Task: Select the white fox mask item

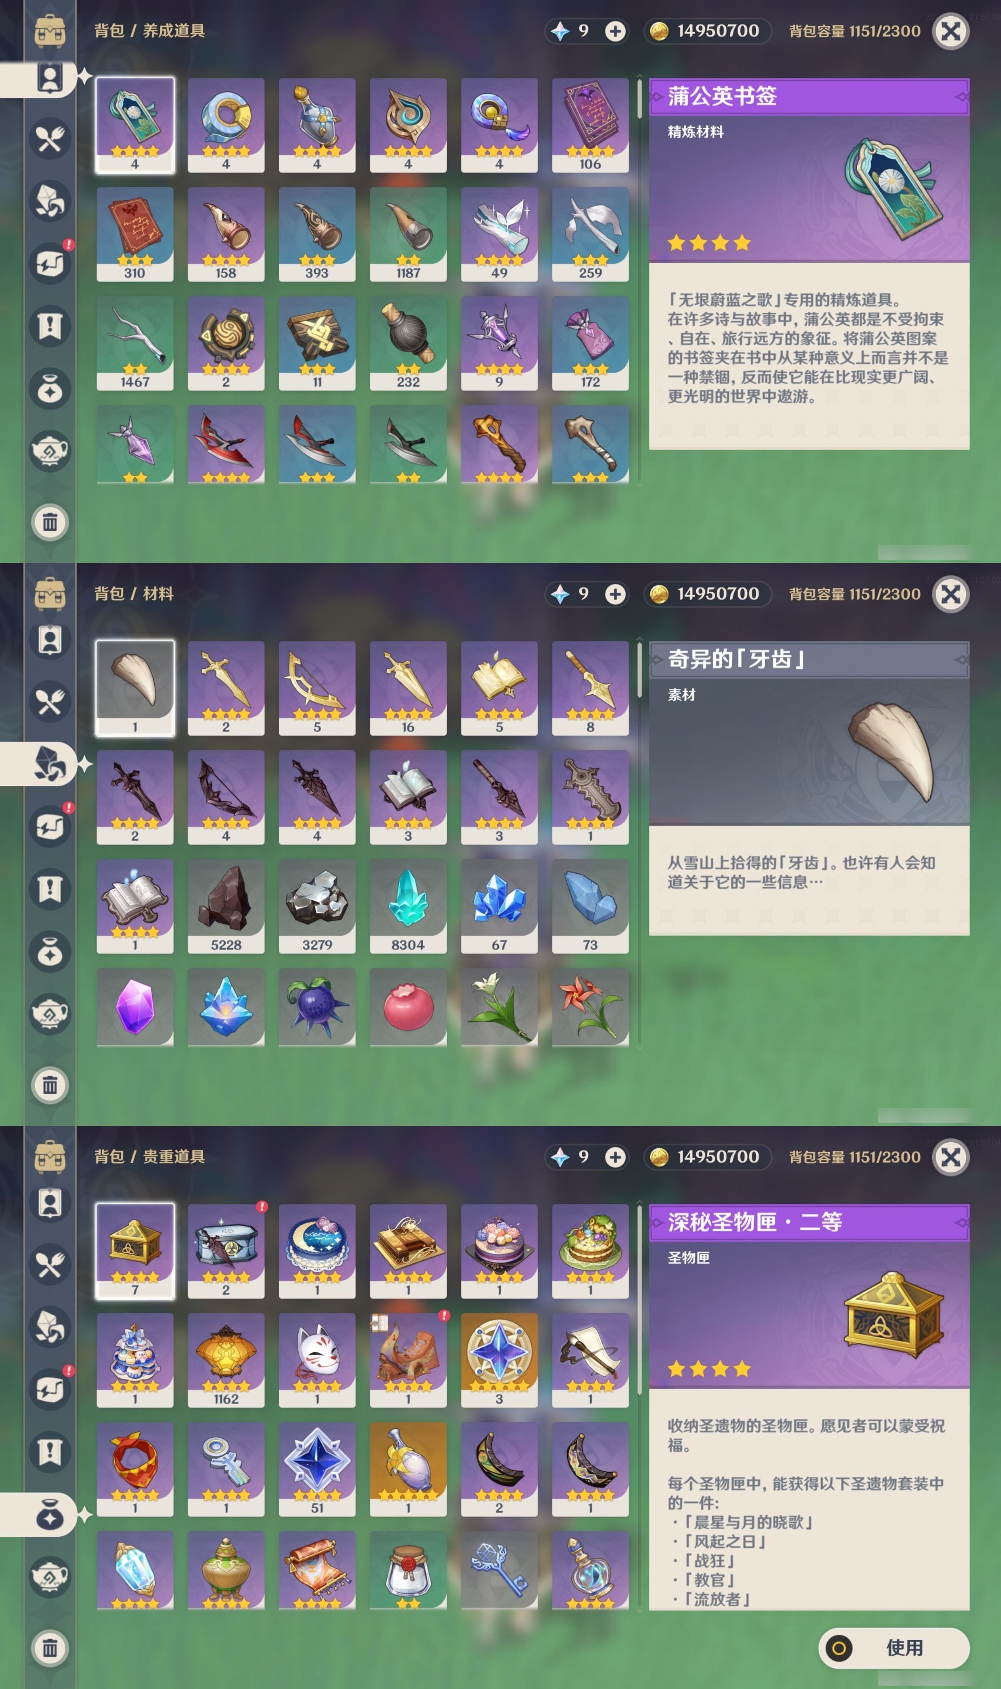Action: (316, 1360)
